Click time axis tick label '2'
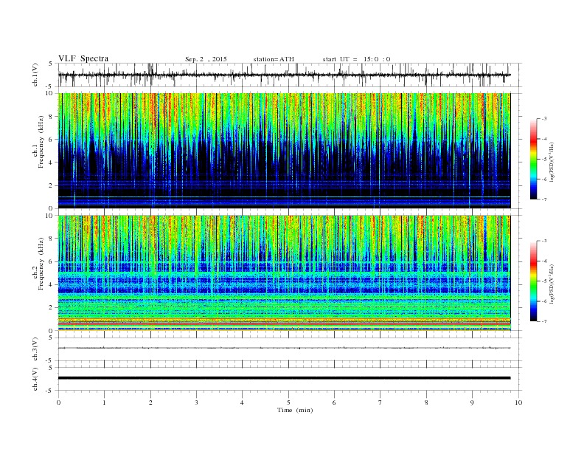Image resolution: width=584 pixels, height=452 pixels. point(150,403)
